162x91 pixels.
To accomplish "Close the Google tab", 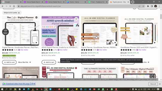I will pos(21,2).
